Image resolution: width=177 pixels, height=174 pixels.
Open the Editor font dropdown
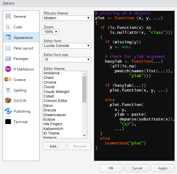click(x=67, y=46)
